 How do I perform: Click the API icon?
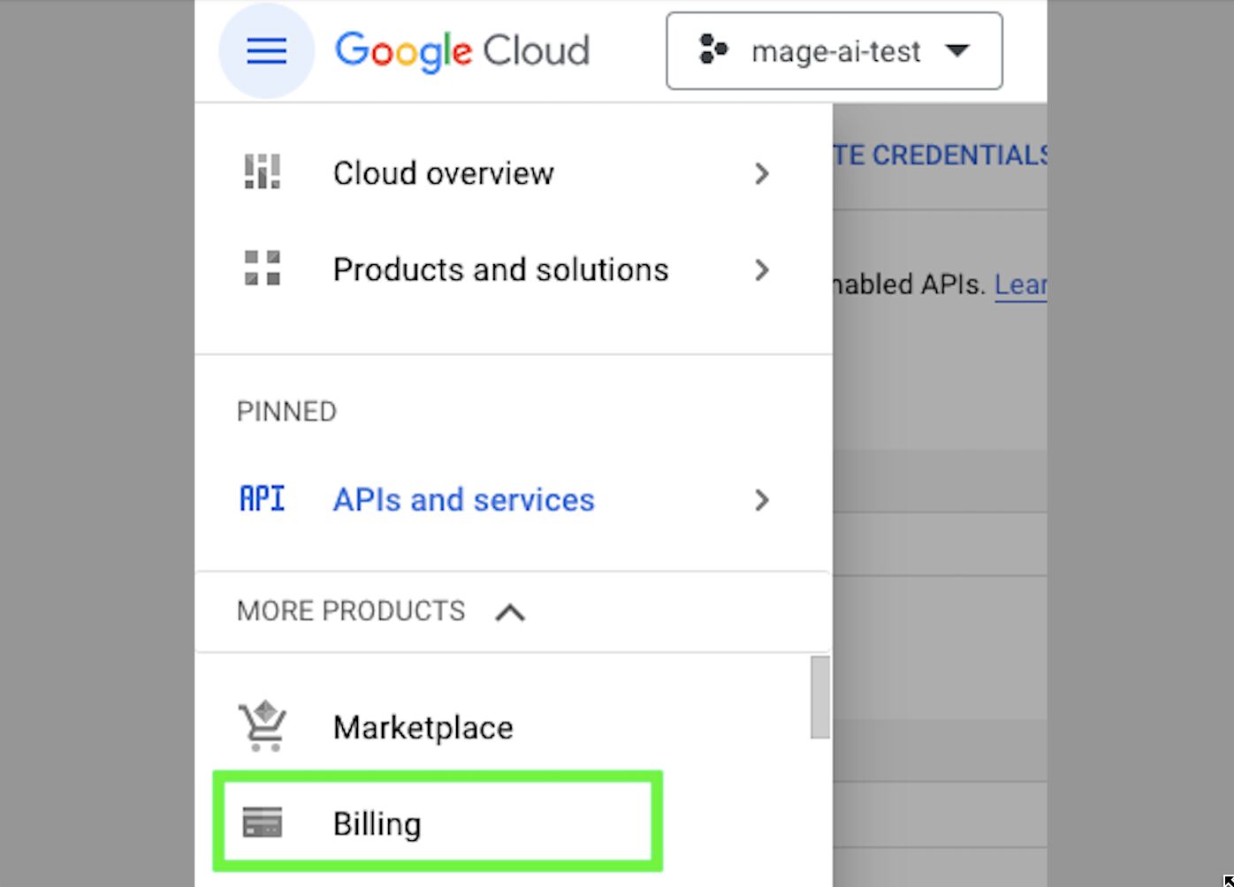click(263, 499)
